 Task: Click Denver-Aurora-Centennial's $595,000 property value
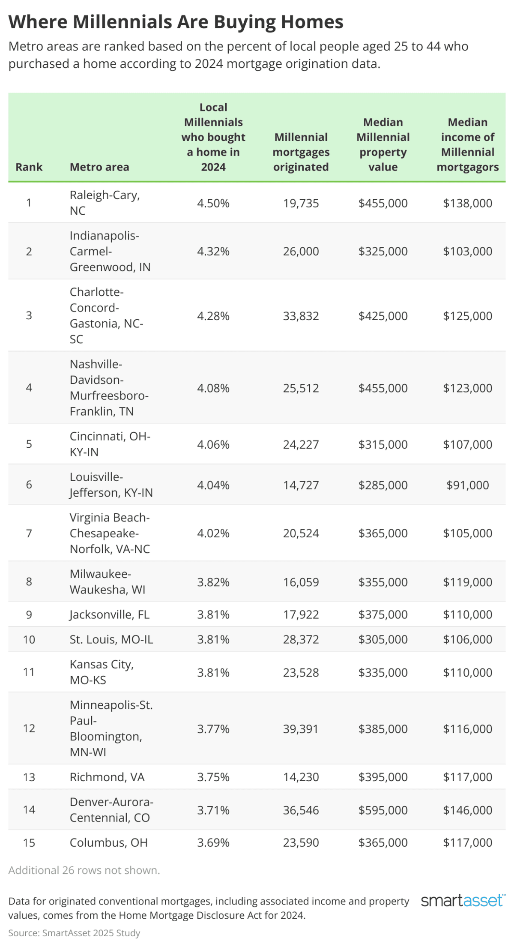(x=383, y=810)
